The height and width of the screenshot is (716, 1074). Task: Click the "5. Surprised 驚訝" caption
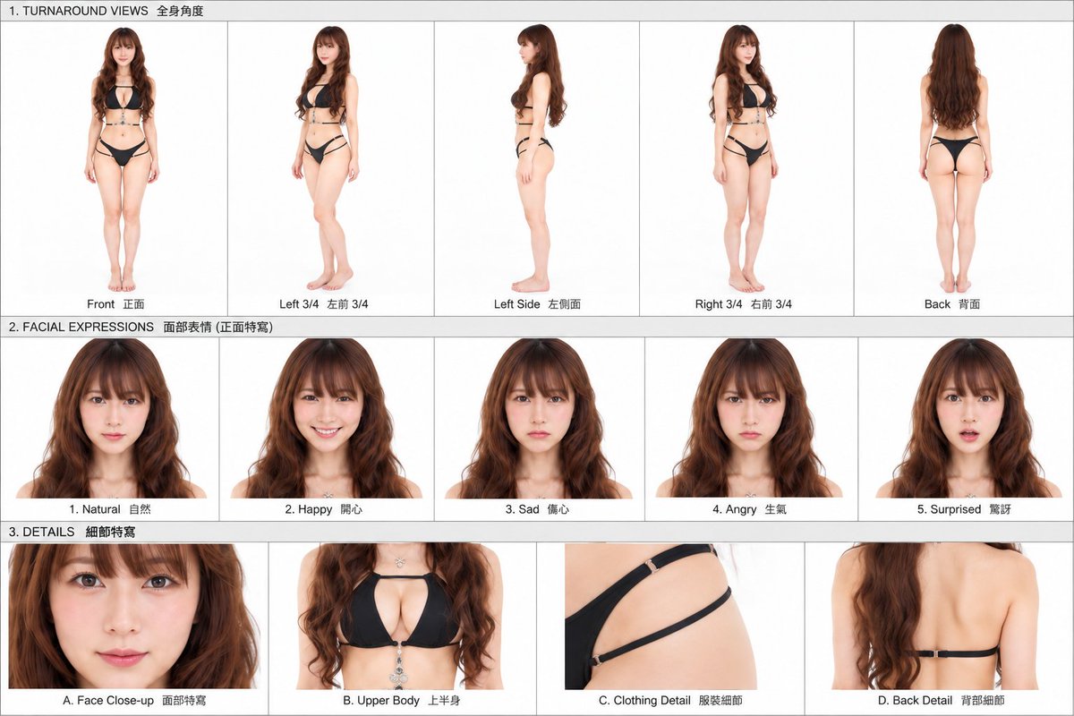[966, 509]
